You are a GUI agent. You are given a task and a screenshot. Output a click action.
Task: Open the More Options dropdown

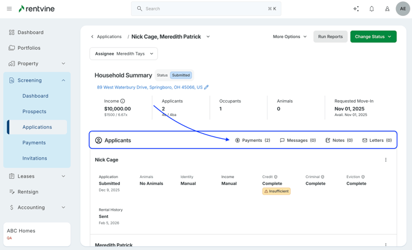[290, 37]
